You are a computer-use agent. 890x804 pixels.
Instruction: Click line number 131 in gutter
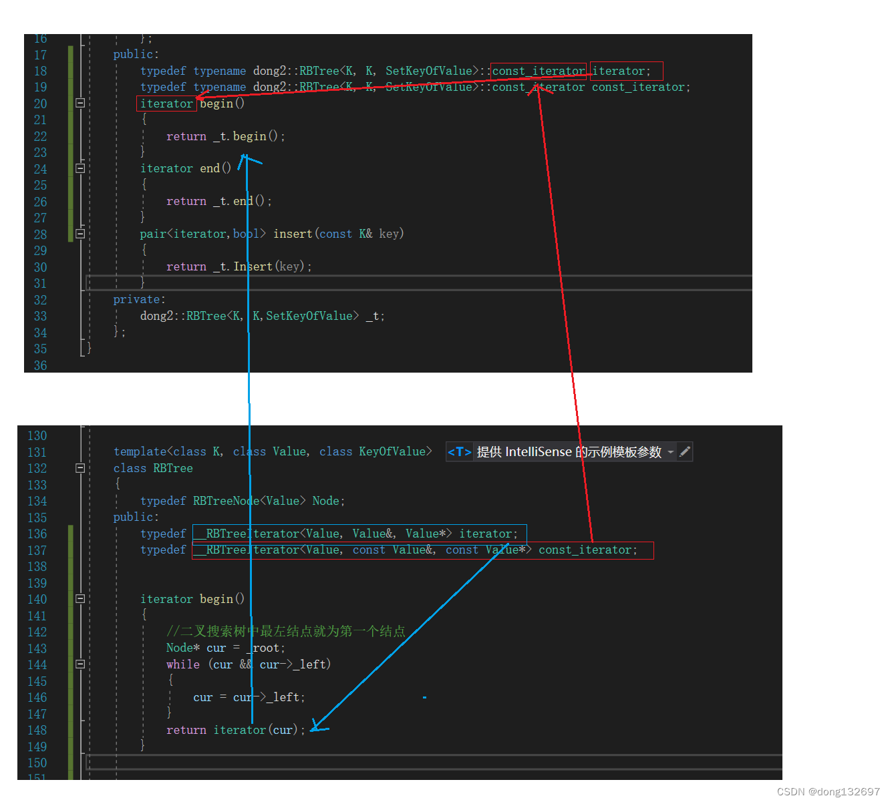(37, 452)
